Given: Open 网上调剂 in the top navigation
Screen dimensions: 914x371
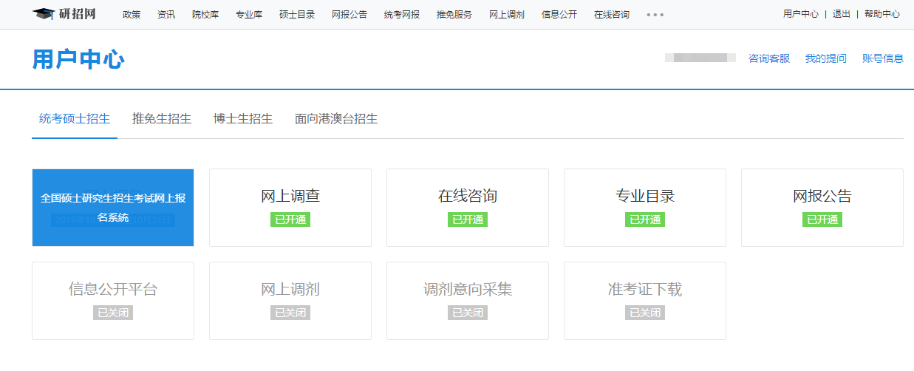Looking at the screenshot, I should click(506, 15).
